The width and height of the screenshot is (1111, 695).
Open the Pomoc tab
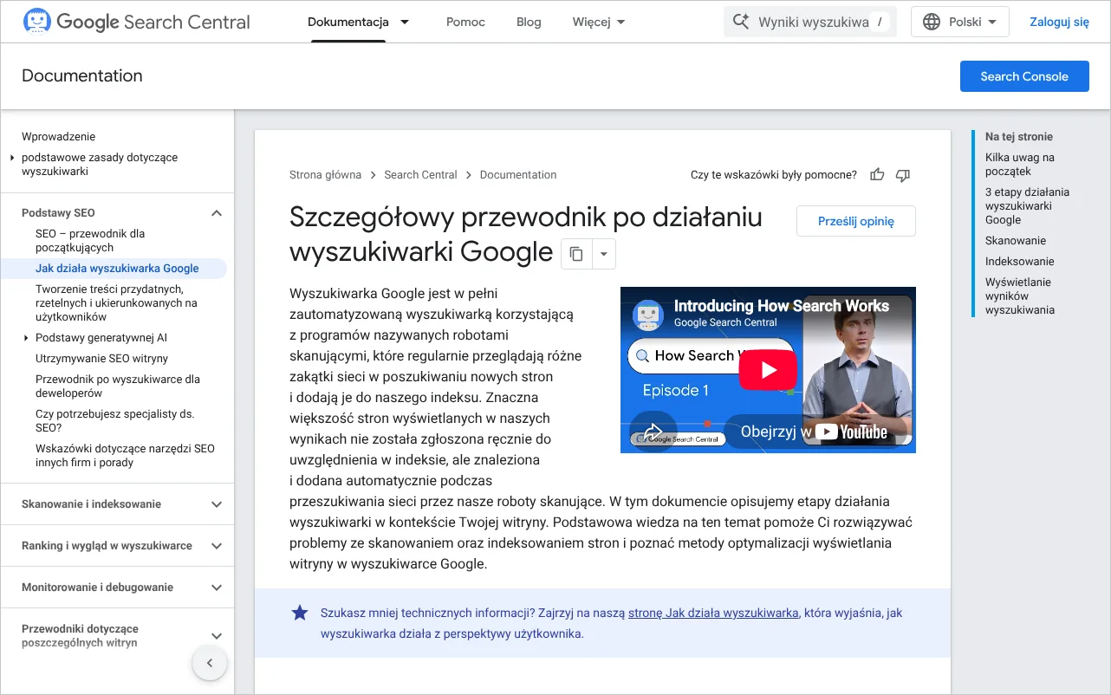coord(465,22)
